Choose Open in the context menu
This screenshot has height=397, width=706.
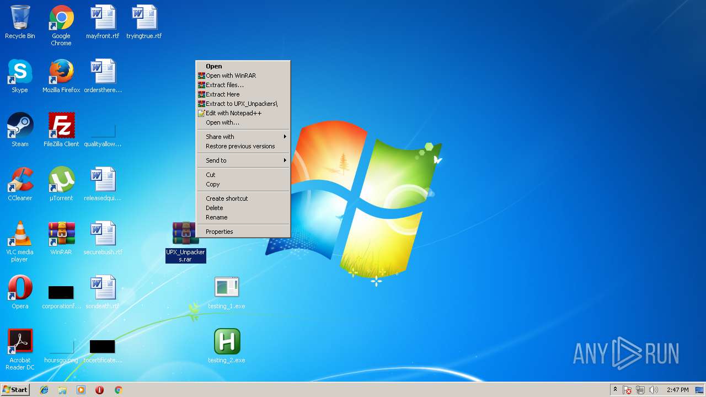(243, 66)
